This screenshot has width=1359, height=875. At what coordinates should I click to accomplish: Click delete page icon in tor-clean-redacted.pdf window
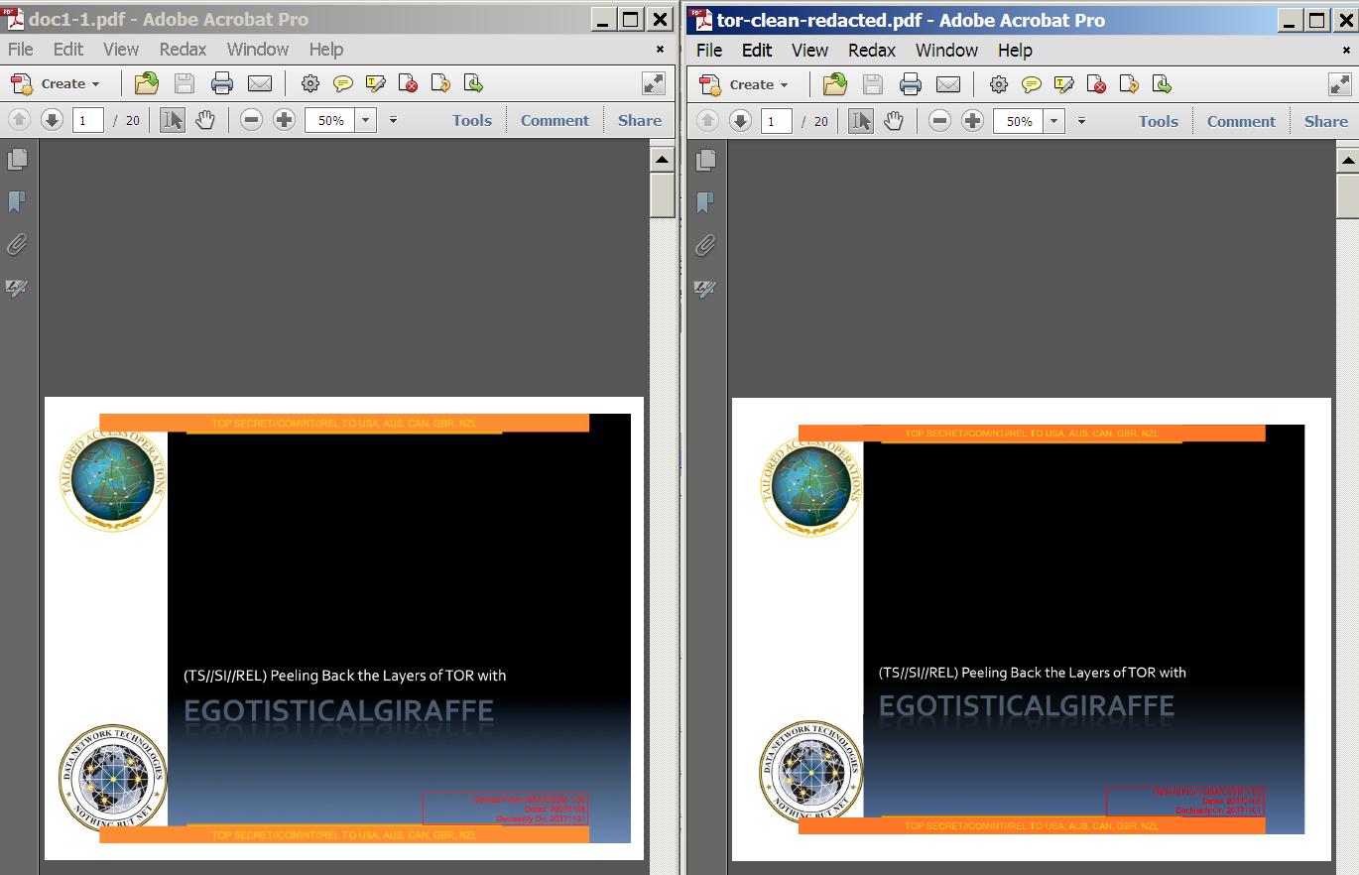click(1096, 85)
